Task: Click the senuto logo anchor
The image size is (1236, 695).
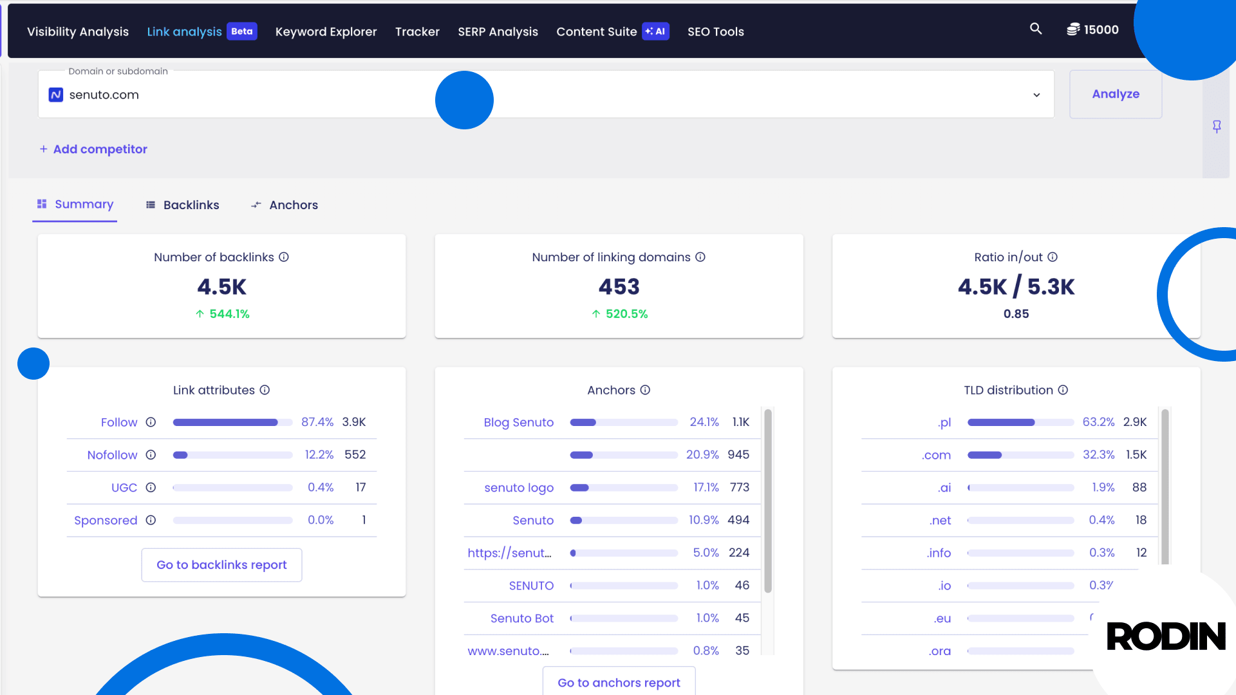Action: [519, 487]
